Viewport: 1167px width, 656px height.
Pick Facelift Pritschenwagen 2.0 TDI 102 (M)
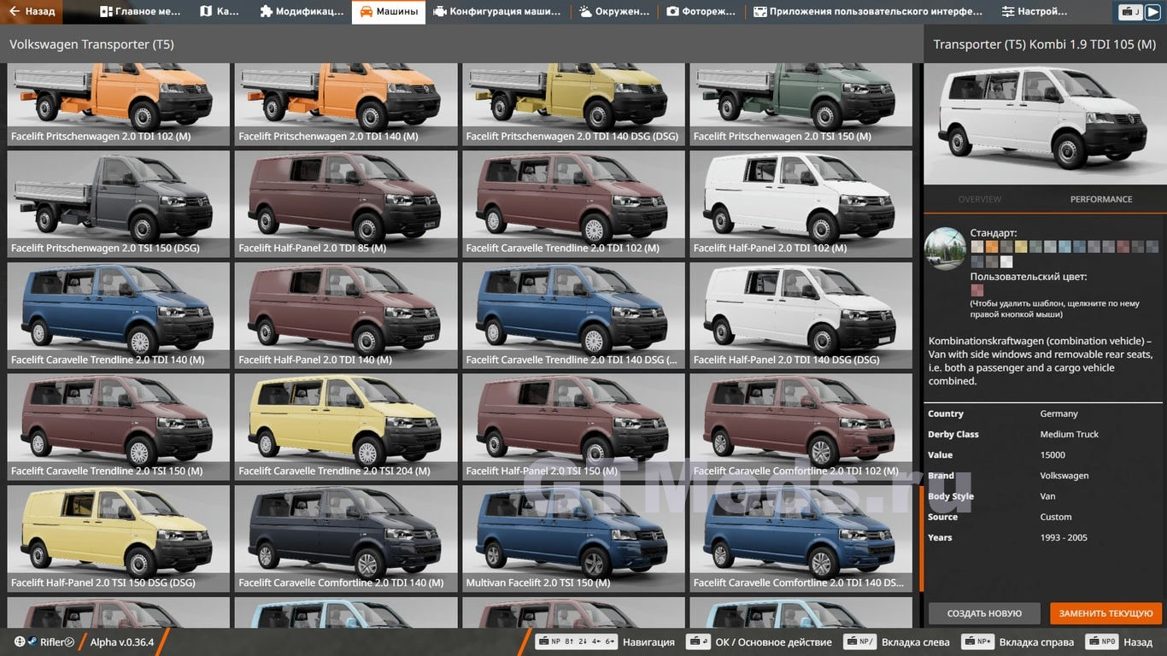tap(119, 104)
